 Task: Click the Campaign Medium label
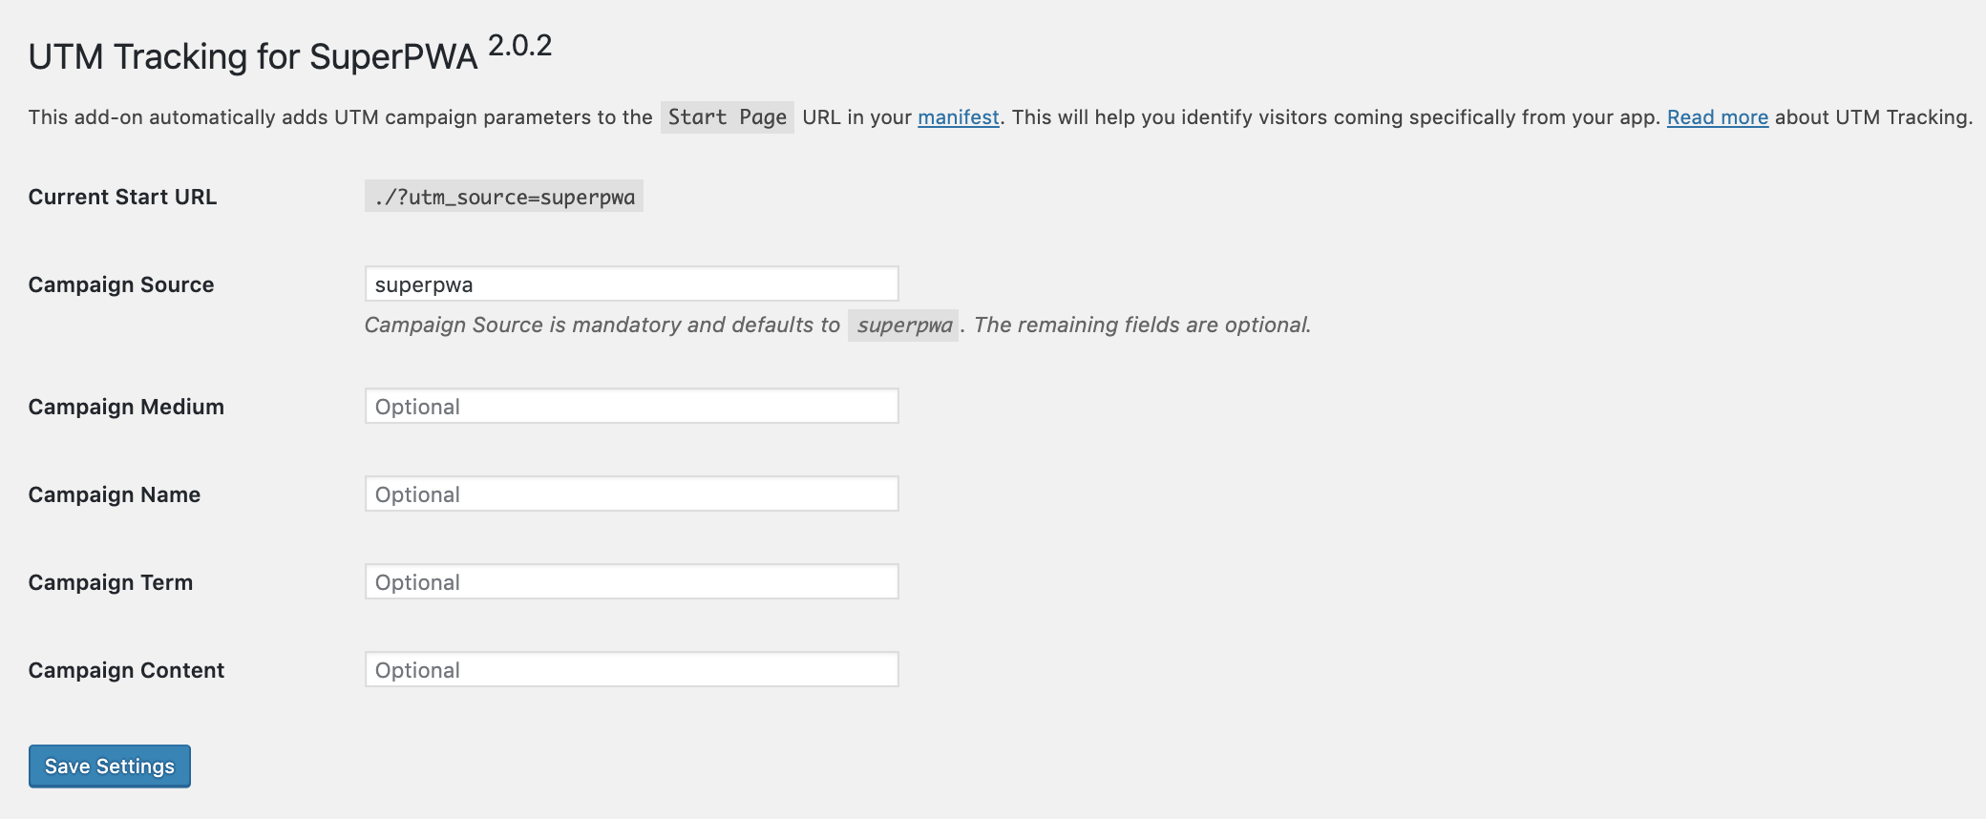126,407
